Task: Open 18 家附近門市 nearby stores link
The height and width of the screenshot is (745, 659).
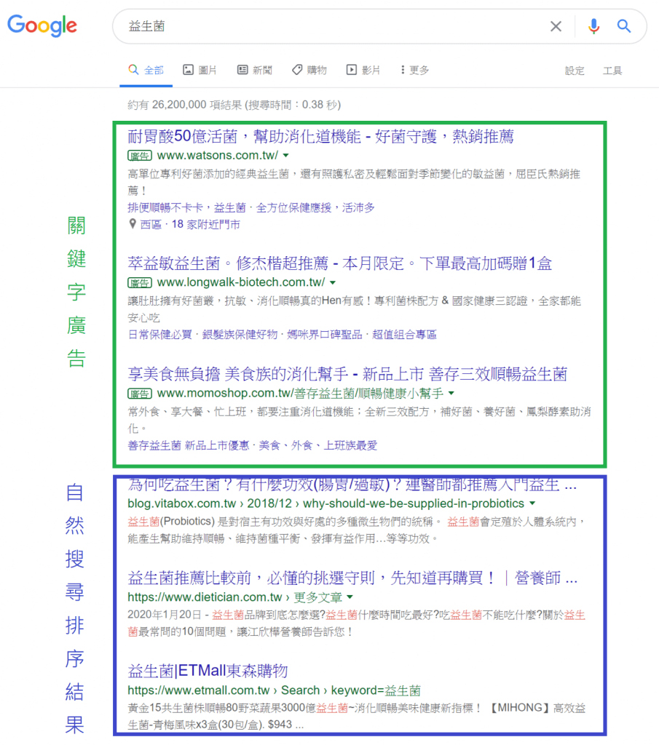Action: tap(206, 224)
